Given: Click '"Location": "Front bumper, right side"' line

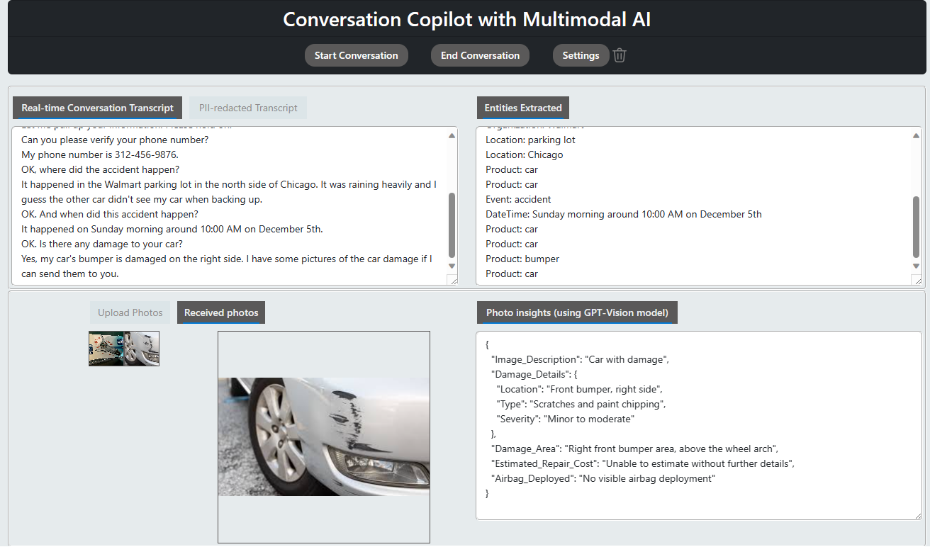Looking at the screenshot, I should click(x=579, y=389).
